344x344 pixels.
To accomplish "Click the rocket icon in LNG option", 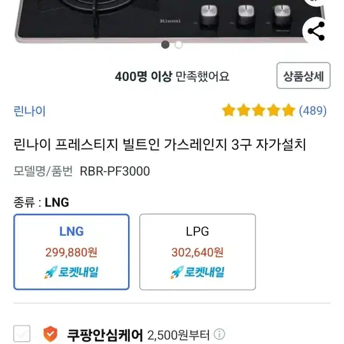I will pyautogui.click(x=50, y=272).
